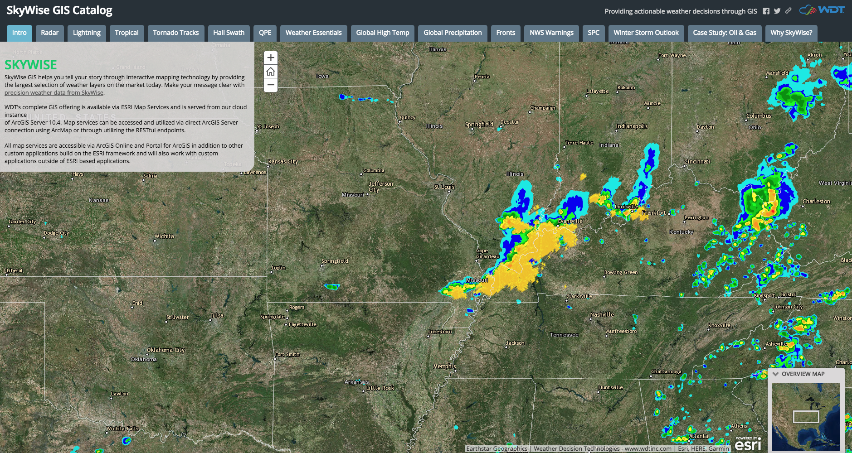Viewport: 852px width, 453px height.
Task: Open the Tornado Tracks tab
Action: click(176, 33)
